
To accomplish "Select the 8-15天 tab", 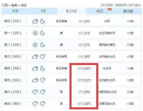I will [71, 11].
